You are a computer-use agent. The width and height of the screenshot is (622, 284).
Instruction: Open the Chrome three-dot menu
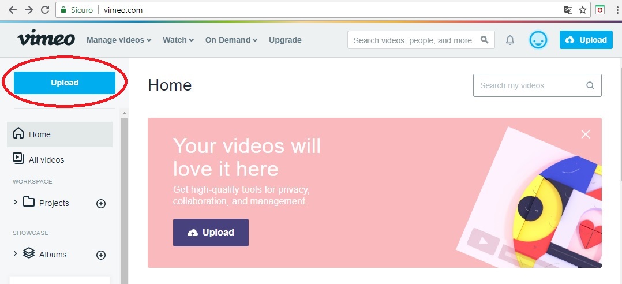[x=618, y=10]
